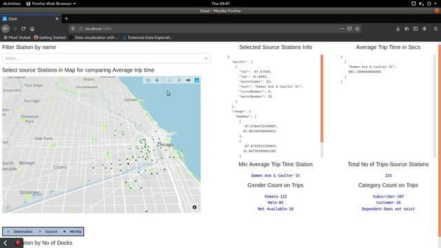The height and width of the screenshot is (248, 441).
Task: Click the back chevron overlay button
Action: (x=5, y=243)
